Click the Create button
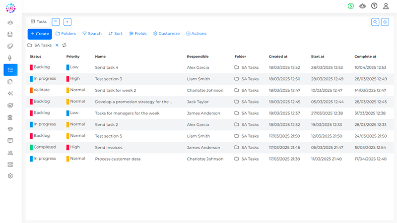 click(x=40, y=34)
